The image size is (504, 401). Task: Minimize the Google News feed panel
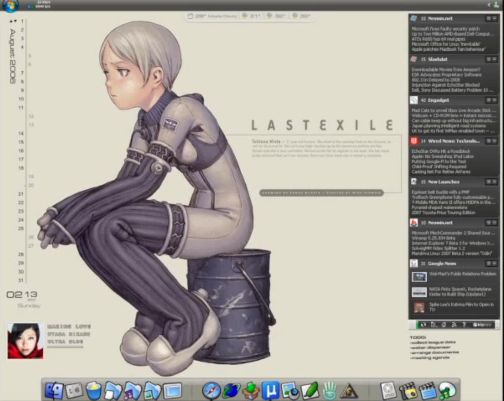(494, 264)
